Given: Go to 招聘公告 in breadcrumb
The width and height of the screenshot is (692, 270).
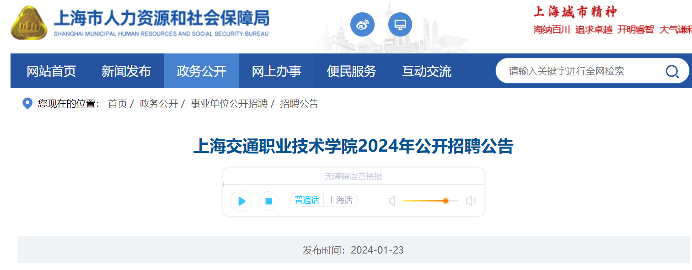Looking at the screenshot, I should [x=299, y=104].
